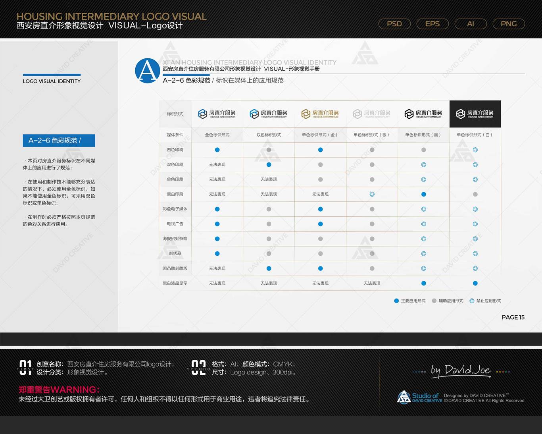Click the 02 SECOND number badge
Viewport: 542px width, 434px height.
(198, 368)
